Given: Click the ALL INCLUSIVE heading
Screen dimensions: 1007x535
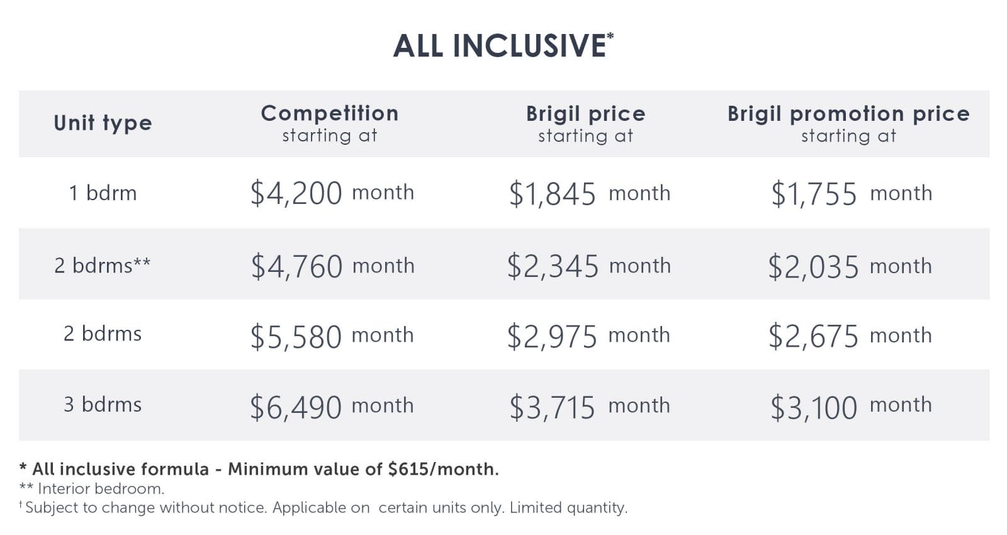Looking at the screenshot, I should [503, 46].
